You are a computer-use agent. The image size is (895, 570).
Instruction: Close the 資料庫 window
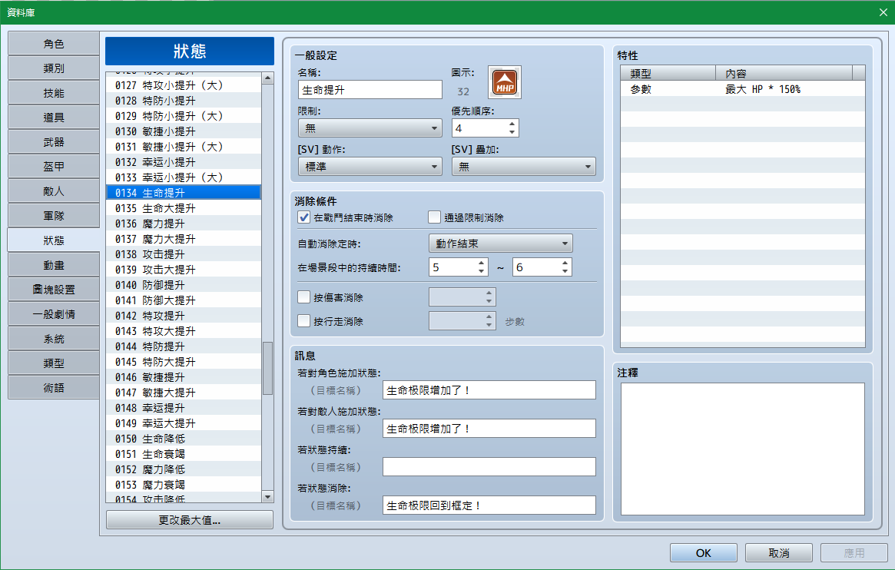click(883, 12)
